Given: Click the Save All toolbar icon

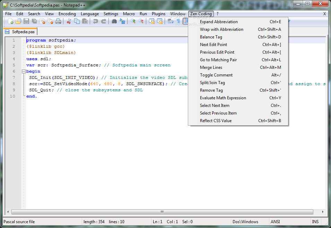Looking at the screenshot, I should pos(34,21).
